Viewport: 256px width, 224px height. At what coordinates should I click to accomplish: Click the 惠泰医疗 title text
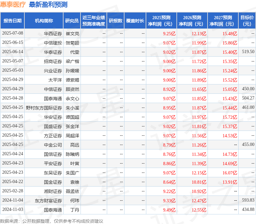pos(13,4)
